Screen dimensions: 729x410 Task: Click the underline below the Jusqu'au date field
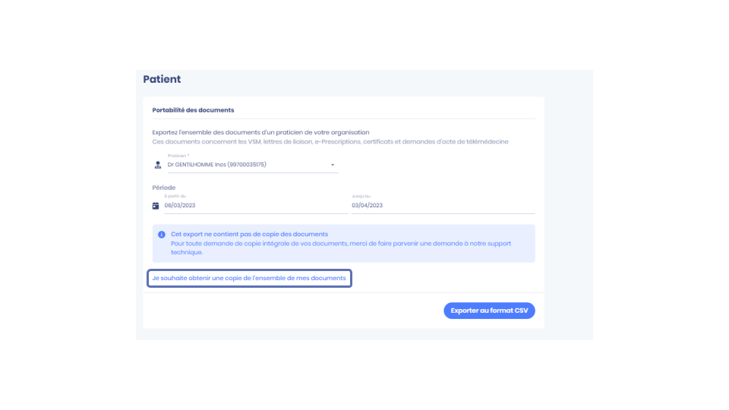[x=443, y=213]
